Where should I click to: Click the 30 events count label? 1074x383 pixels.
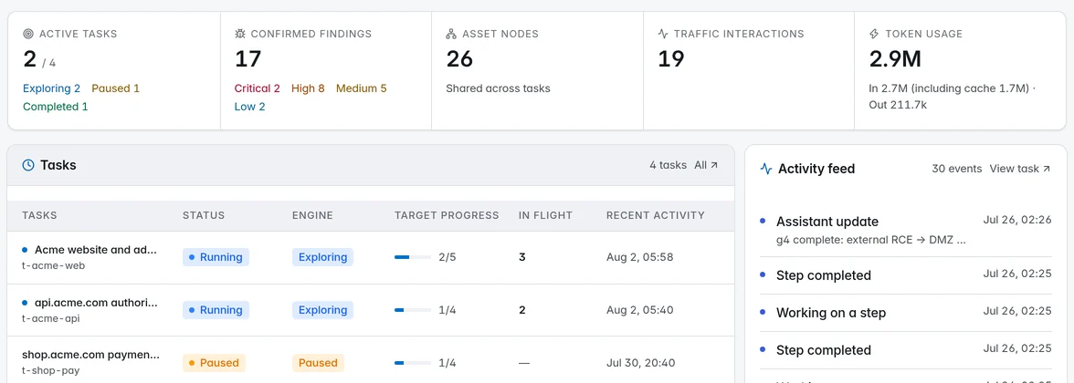tap(957, 168)
